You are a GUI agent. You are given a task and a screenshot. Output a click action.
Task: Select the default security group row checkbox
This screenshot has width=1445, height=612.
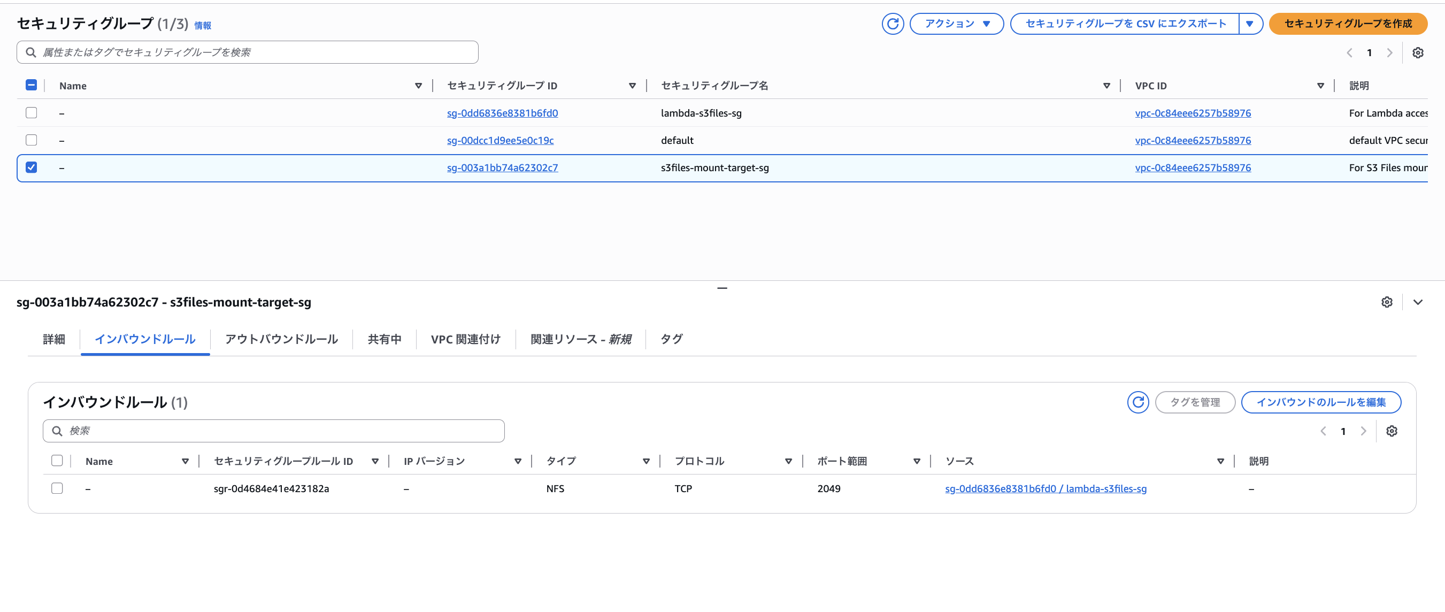pos(32,140)
